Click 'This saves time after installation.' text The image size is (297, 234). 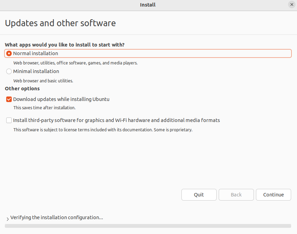[x=44, y=108]
